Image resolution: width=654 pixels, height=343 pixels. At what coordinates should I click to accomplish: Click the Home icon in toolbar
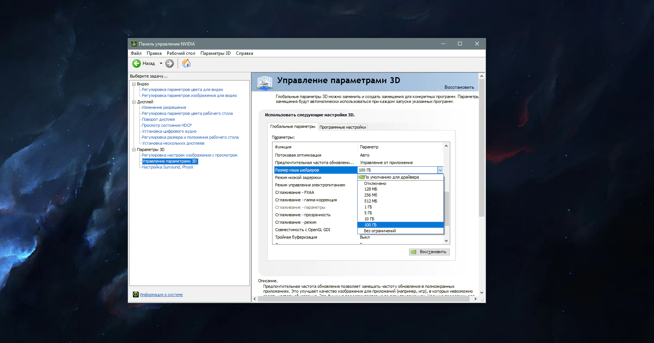(186, 63)
